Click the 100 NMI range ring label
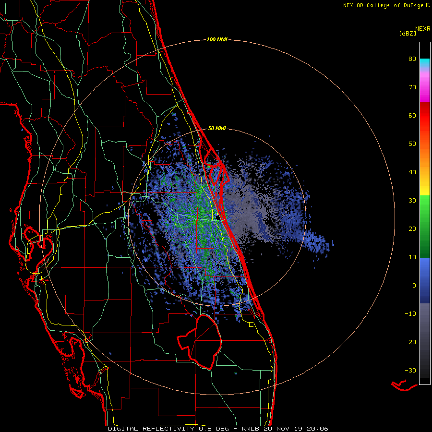 (x=217, y=40)
